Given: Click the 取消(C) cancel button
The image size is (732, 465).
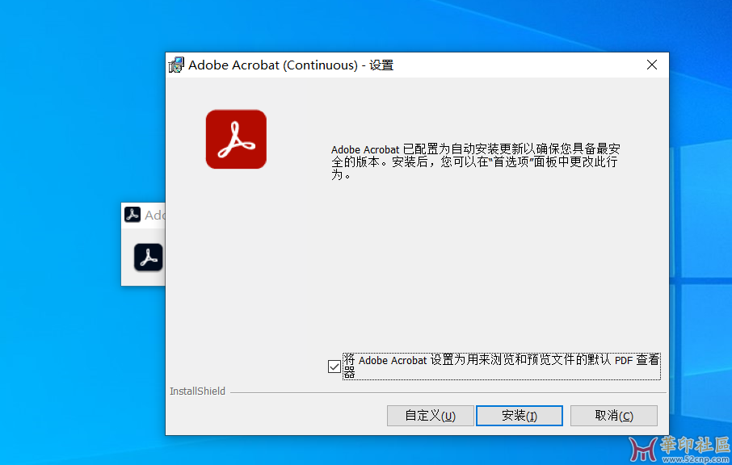Looking at the screenshot, I should (x=614, y=416).
